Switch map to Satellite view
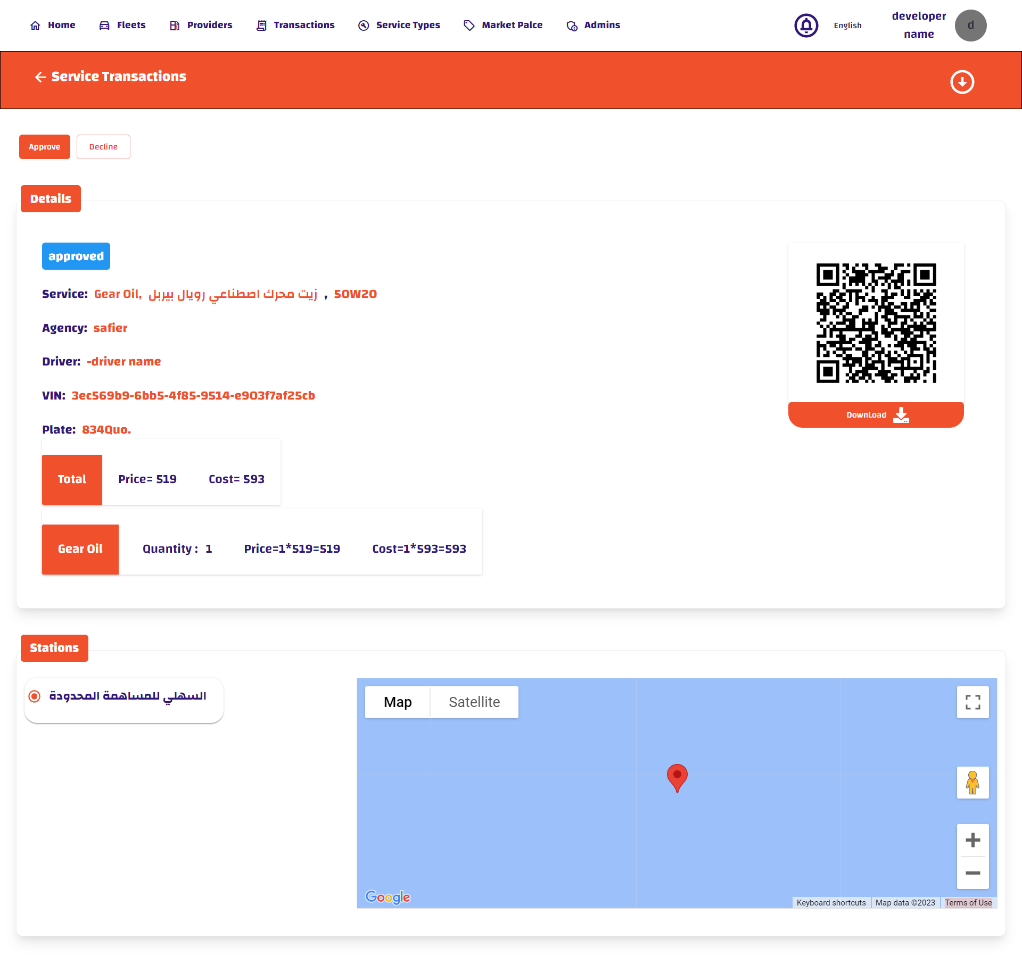The height and width of the screenshot is (956, 1022). (x=474, y=702)
